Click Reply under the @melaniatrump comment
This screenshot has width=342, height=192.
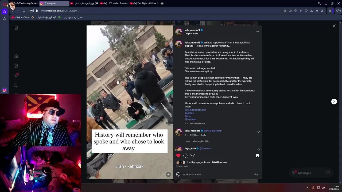click(x=203, y=135)
